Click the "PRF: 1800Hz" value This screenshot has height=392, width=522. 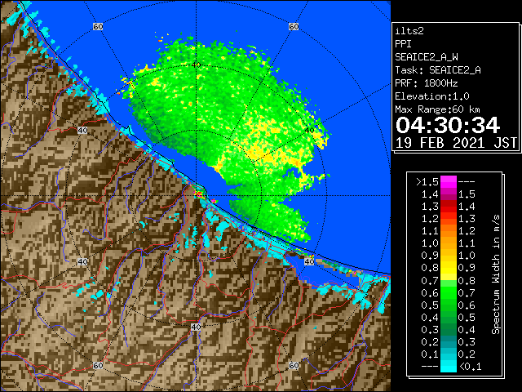426,83
